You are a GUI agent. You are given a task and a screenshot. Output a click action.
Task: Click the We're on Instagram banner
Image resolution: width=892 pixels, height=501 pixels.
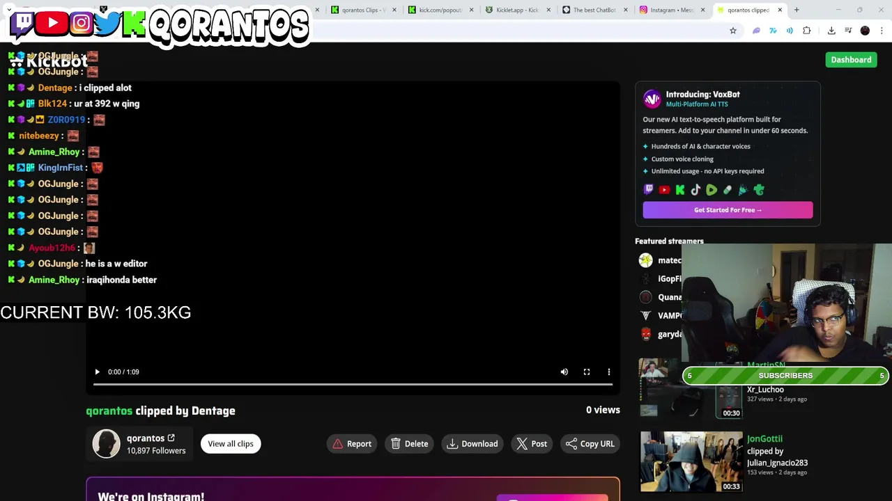pos(353,490)
